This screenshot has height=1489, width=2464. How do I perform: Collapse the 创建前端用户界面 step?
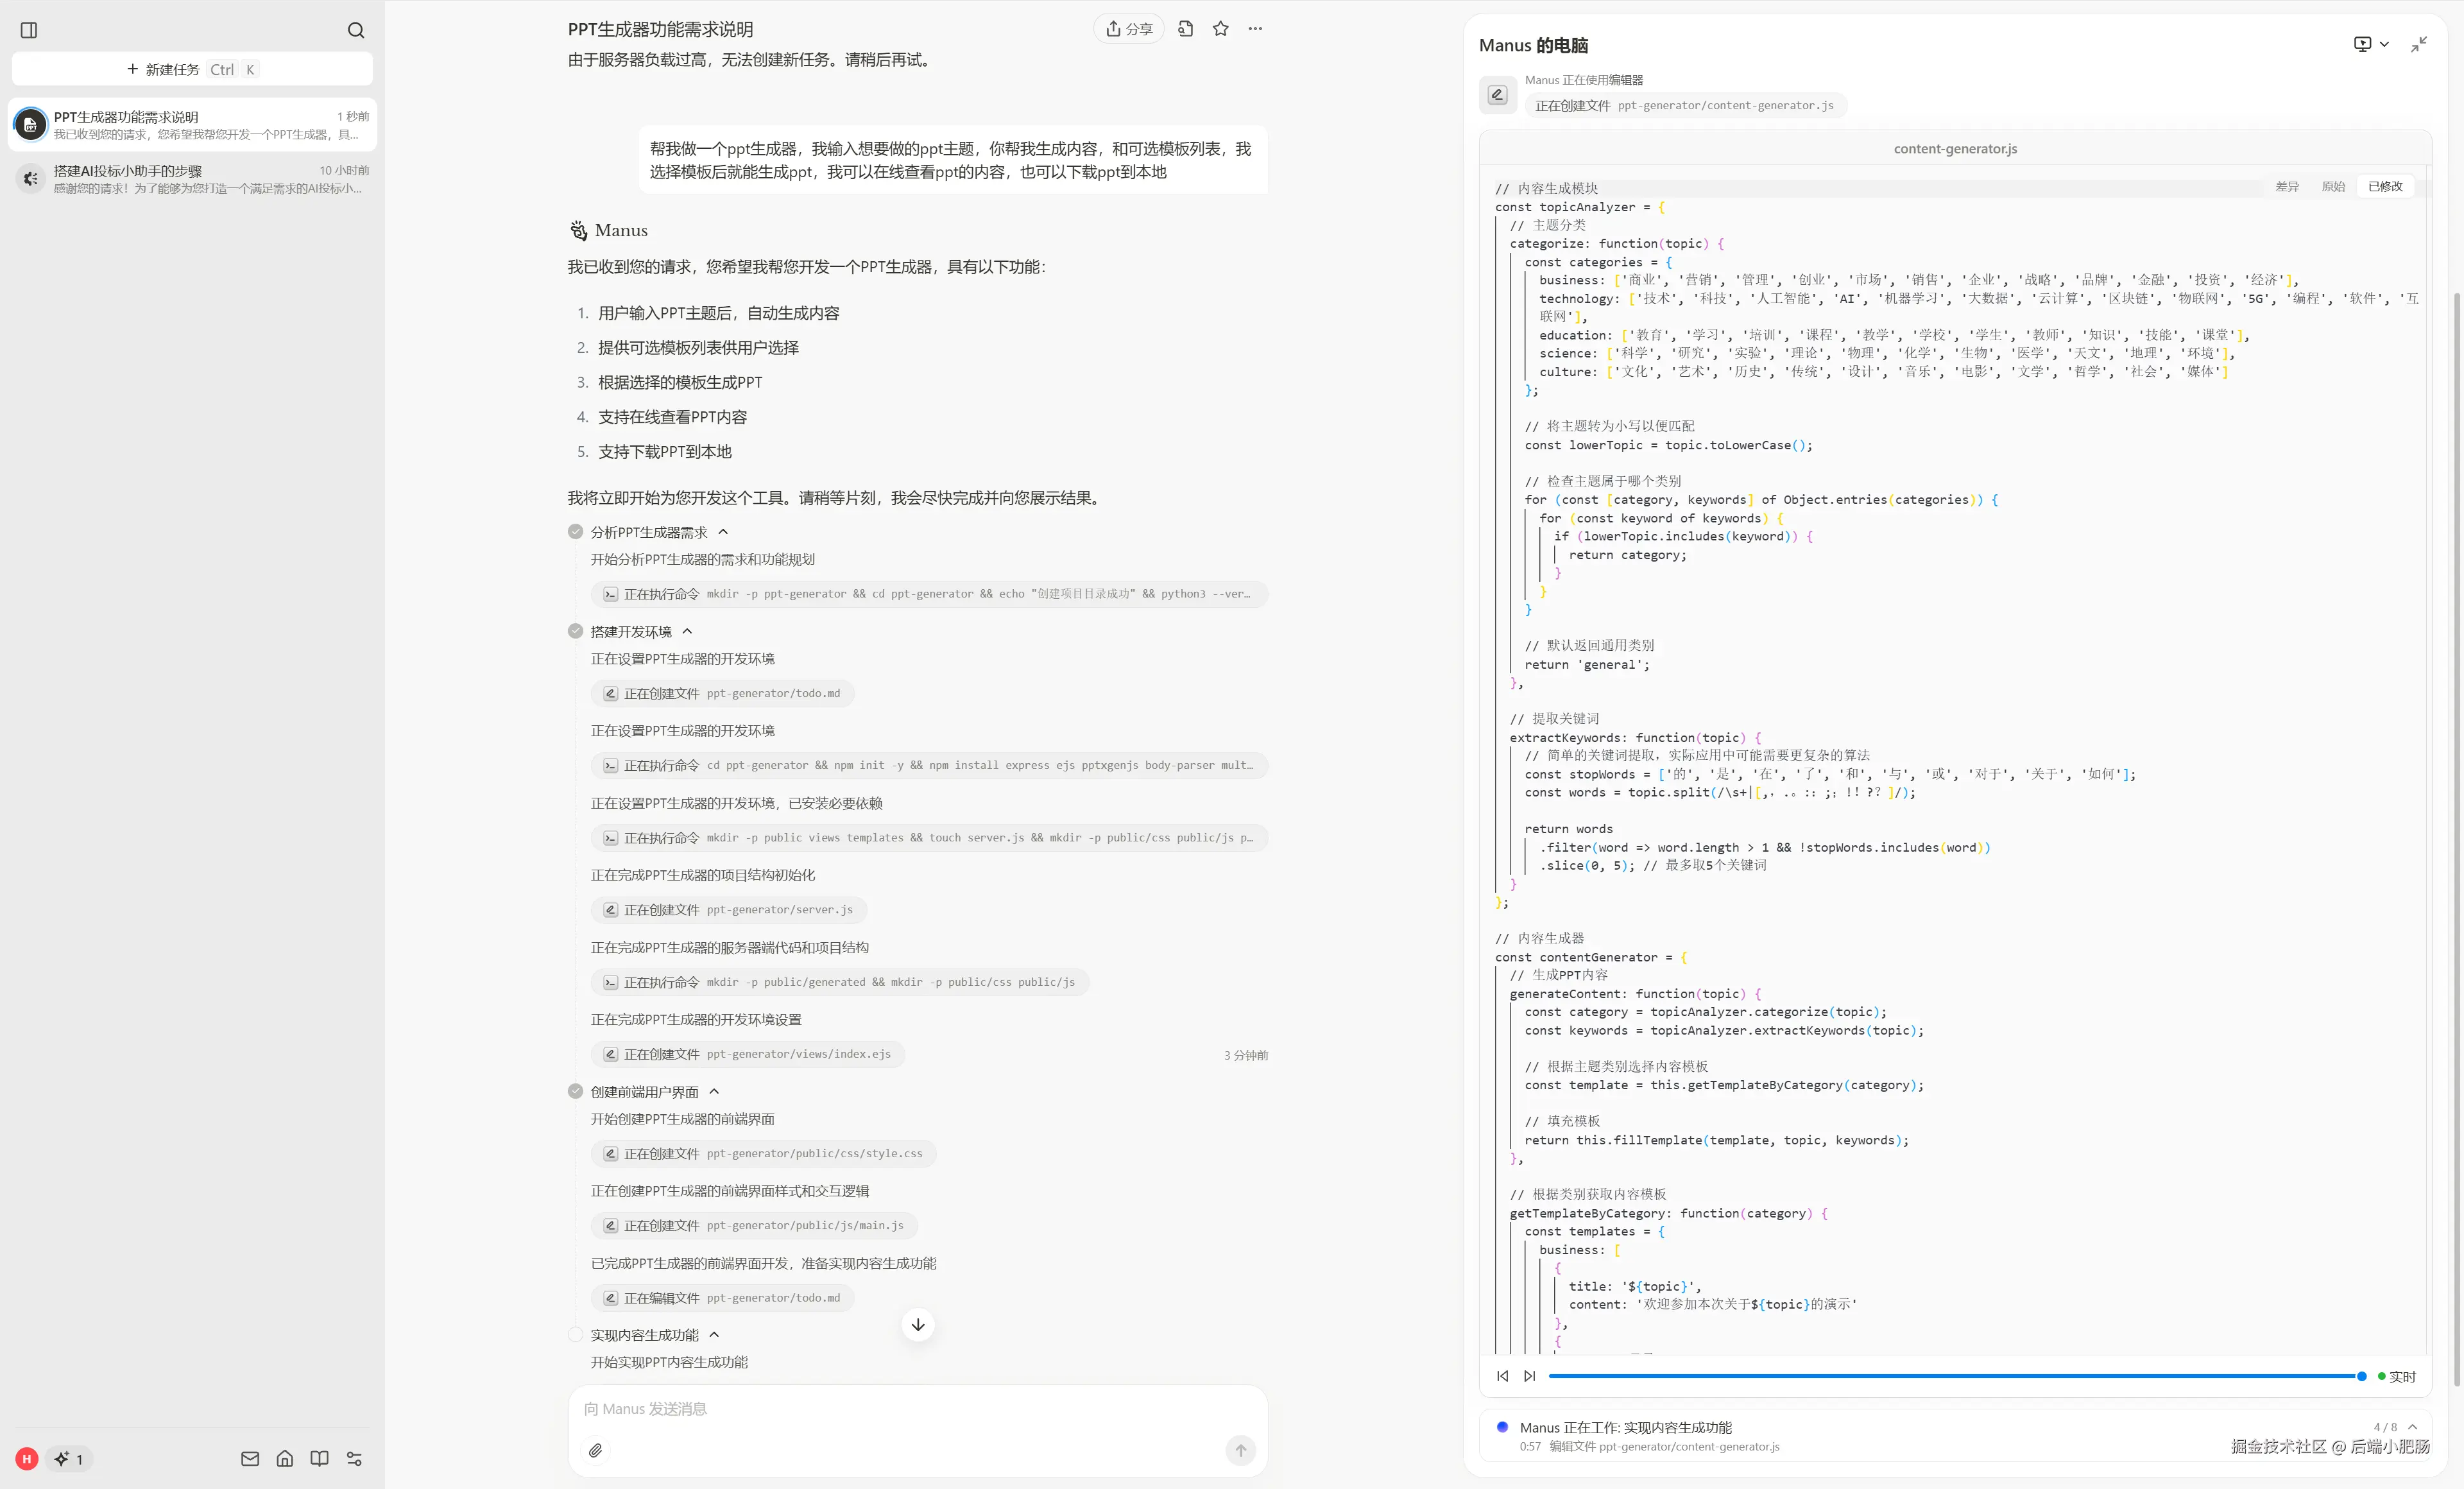coord(714,1091)
